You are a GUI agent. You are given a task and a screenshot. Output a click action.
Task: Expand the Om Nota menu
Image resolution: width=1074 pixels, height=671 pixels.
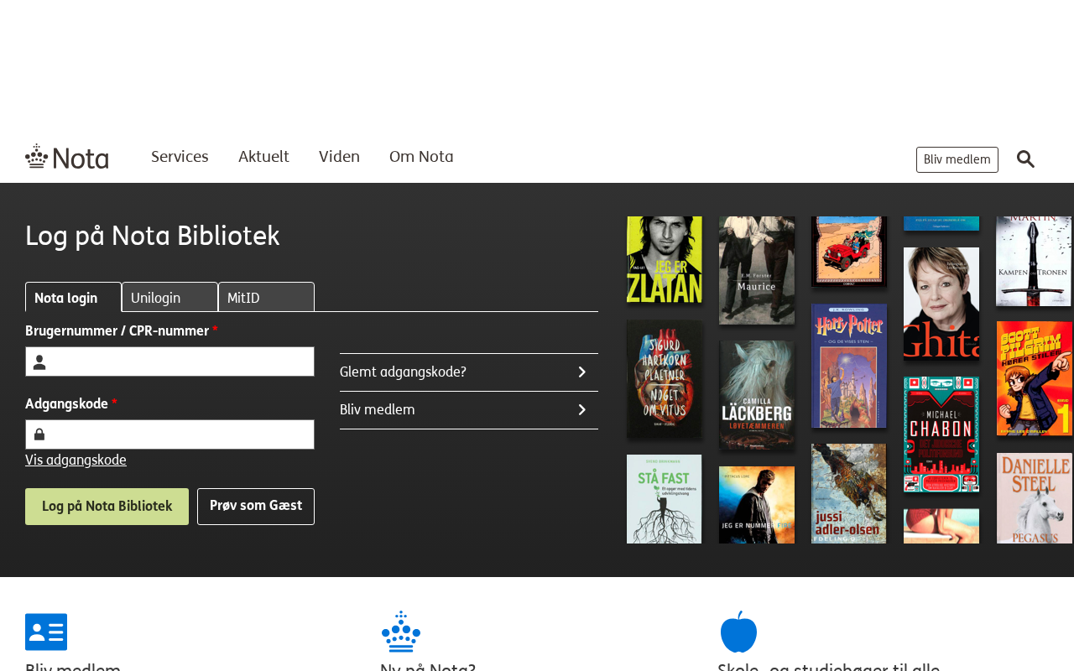click(421, 157)
